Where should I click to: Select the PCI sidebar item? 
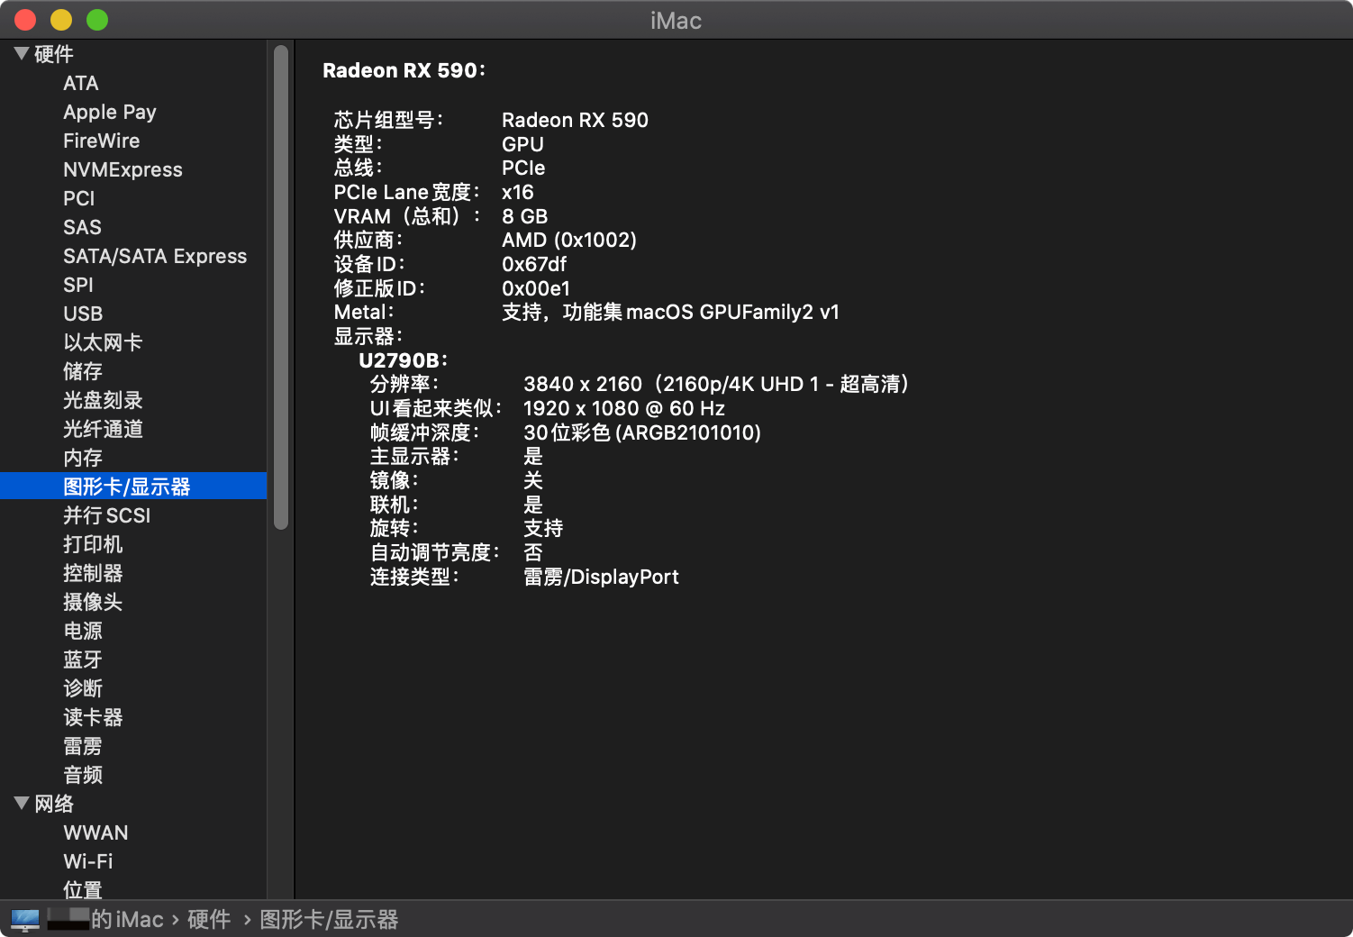click(79, 198)
